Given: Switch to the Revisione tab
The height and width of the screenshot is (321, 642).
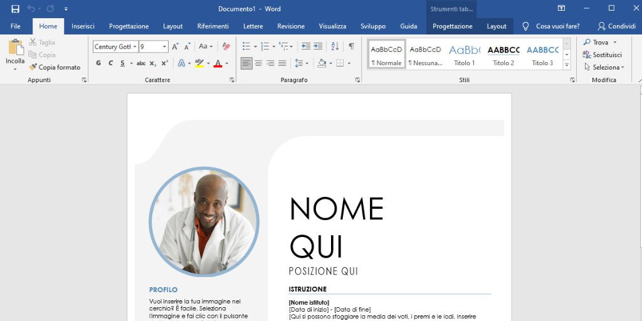Looking at the screenshot, I should (x=291, y=26).
